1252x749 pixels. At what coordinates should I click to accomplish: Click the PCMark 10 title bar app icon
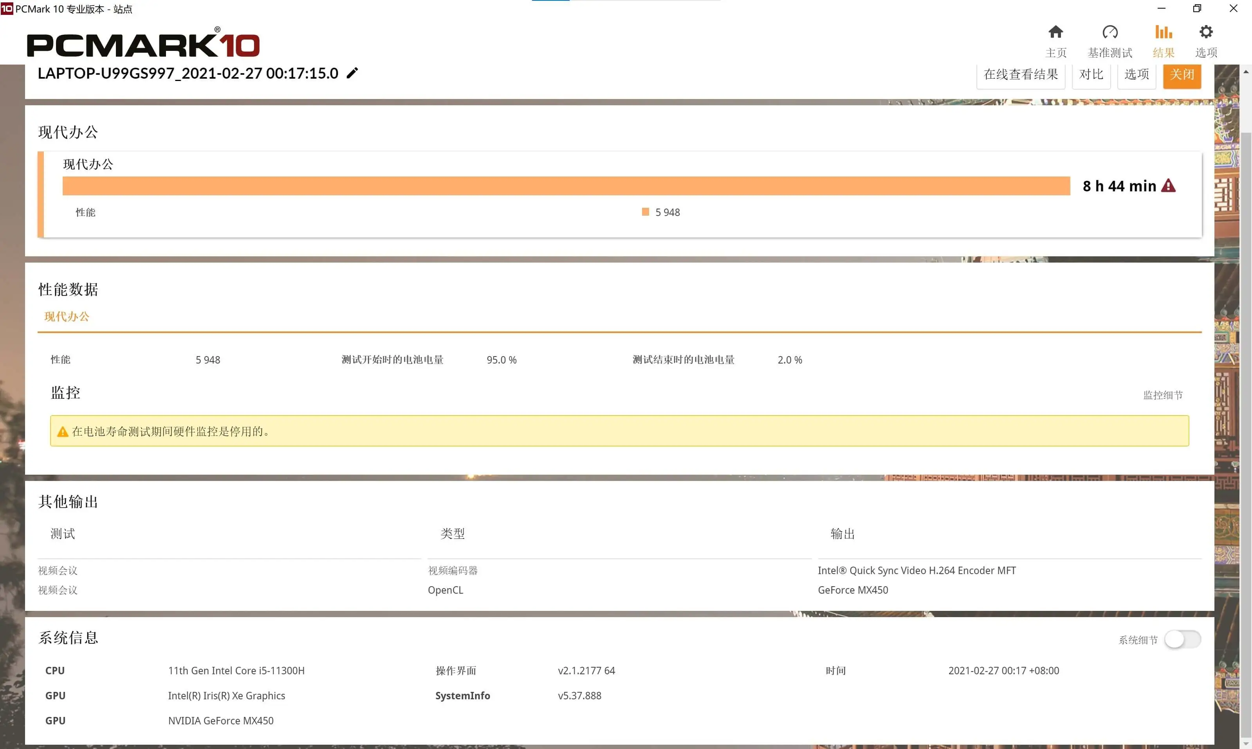point(7,9)
